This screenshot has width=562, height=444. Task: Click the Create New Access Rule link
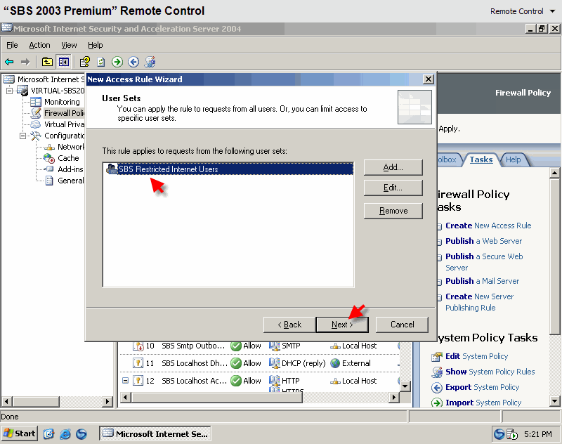tap(488, 226)
